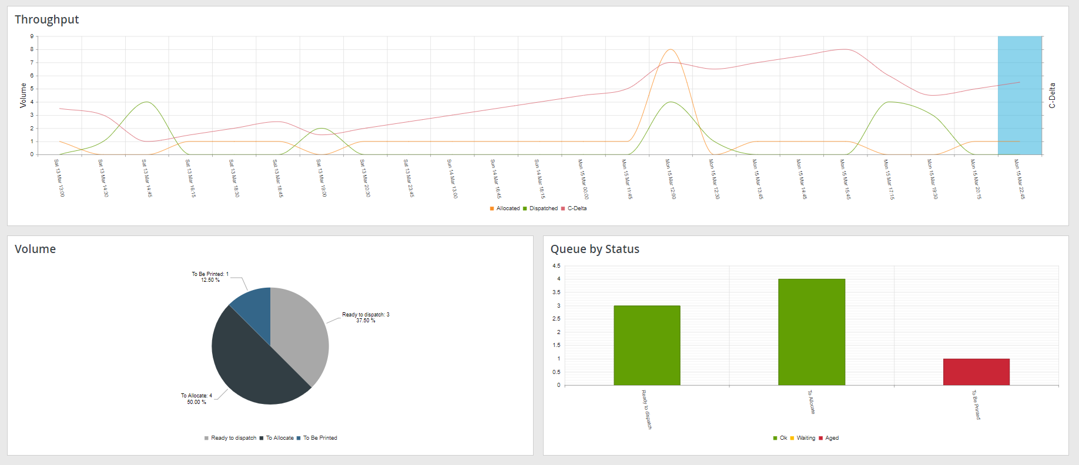Click 'Mon 15 Mar 11:45' x-axis label

coord(626,179)
